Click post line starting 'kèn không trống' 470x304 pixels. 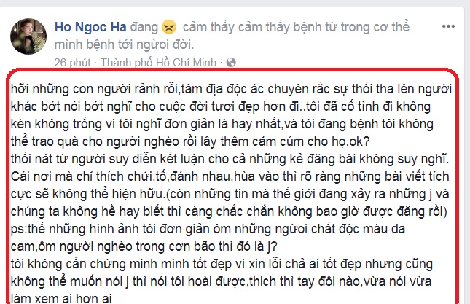(222, 124)
